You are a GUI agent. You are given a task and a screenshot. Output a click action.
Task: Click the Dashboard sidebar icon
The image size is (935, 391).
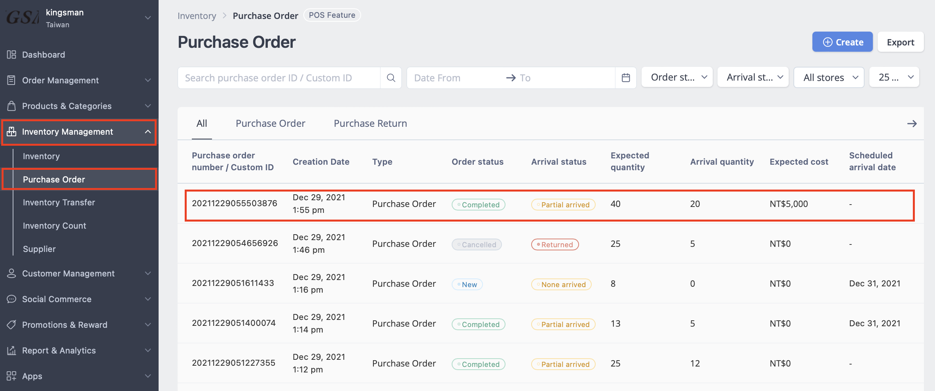(x=11, y=55)
